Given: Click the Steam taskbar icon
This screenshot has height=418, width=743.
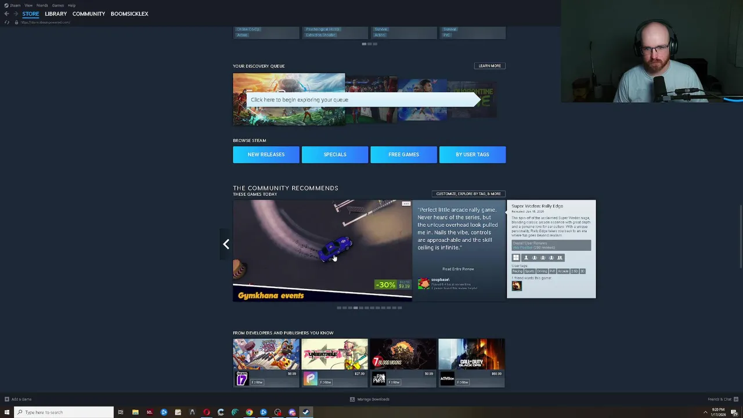Looking at the screenshot, I should (x=306, y=412).
